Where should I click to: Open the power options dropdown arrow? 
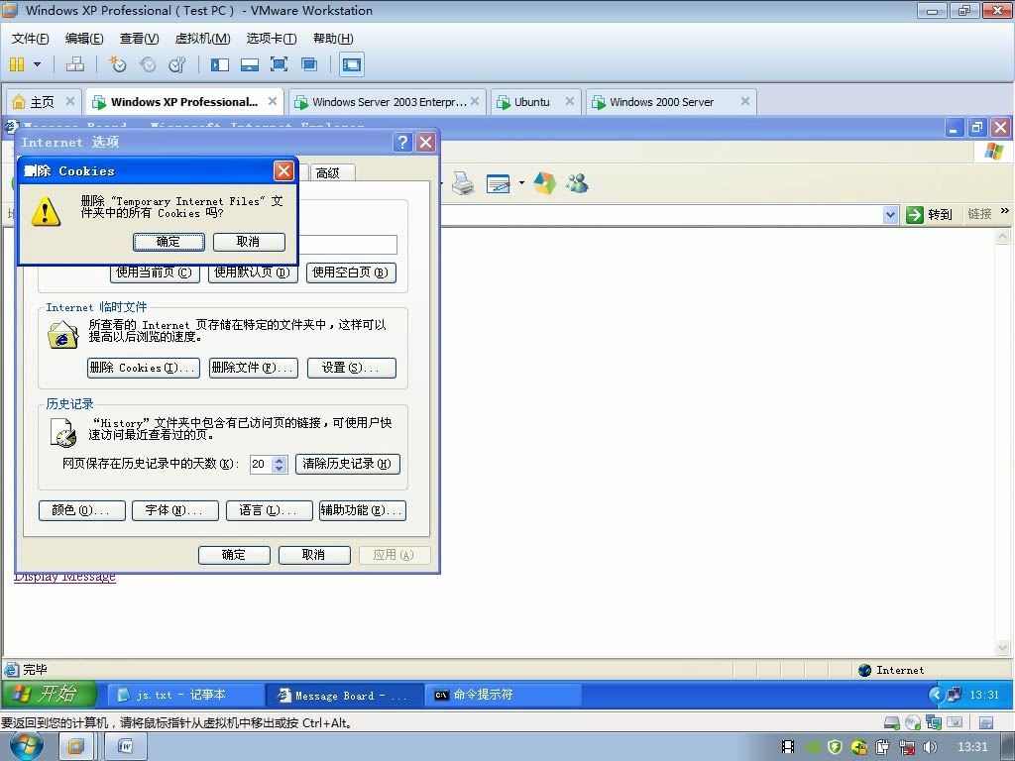(x=37, y=64)
